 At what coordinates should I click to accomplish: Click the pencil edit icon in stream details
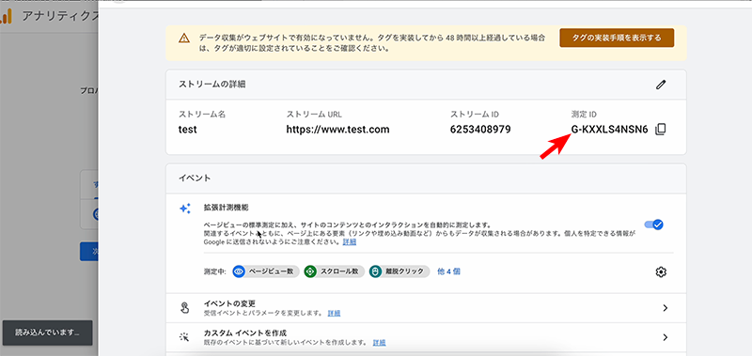pyautogui.click(x=661, y=85)
